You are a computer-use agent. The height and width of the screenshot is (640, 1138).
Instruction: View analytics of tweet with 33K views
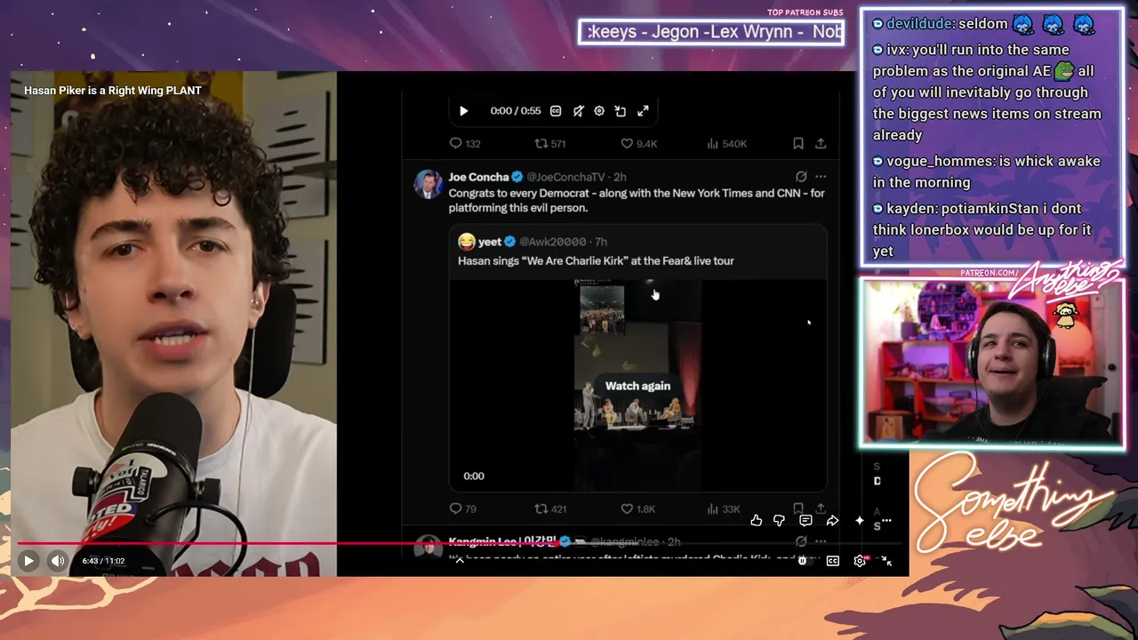(723, 509)
